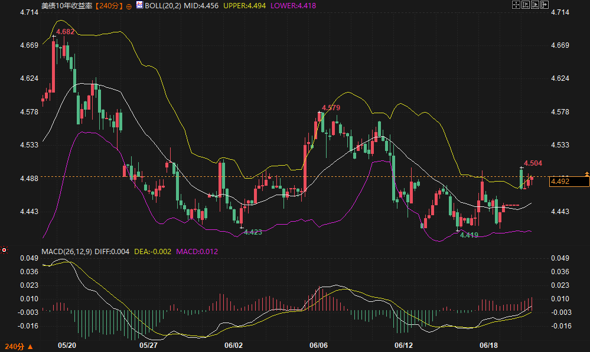This screenshot has width=590, height=352.
Task: Click the 0.023 MACD right axis label
Action: tap(560, 285)
